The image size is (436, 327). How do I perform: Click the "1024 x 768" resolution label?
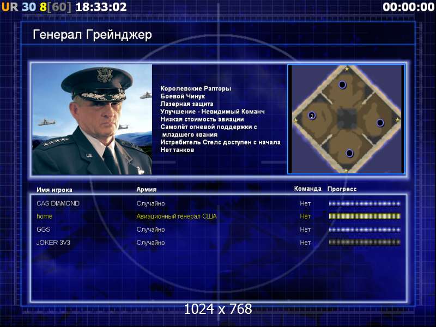coord(218,309)
